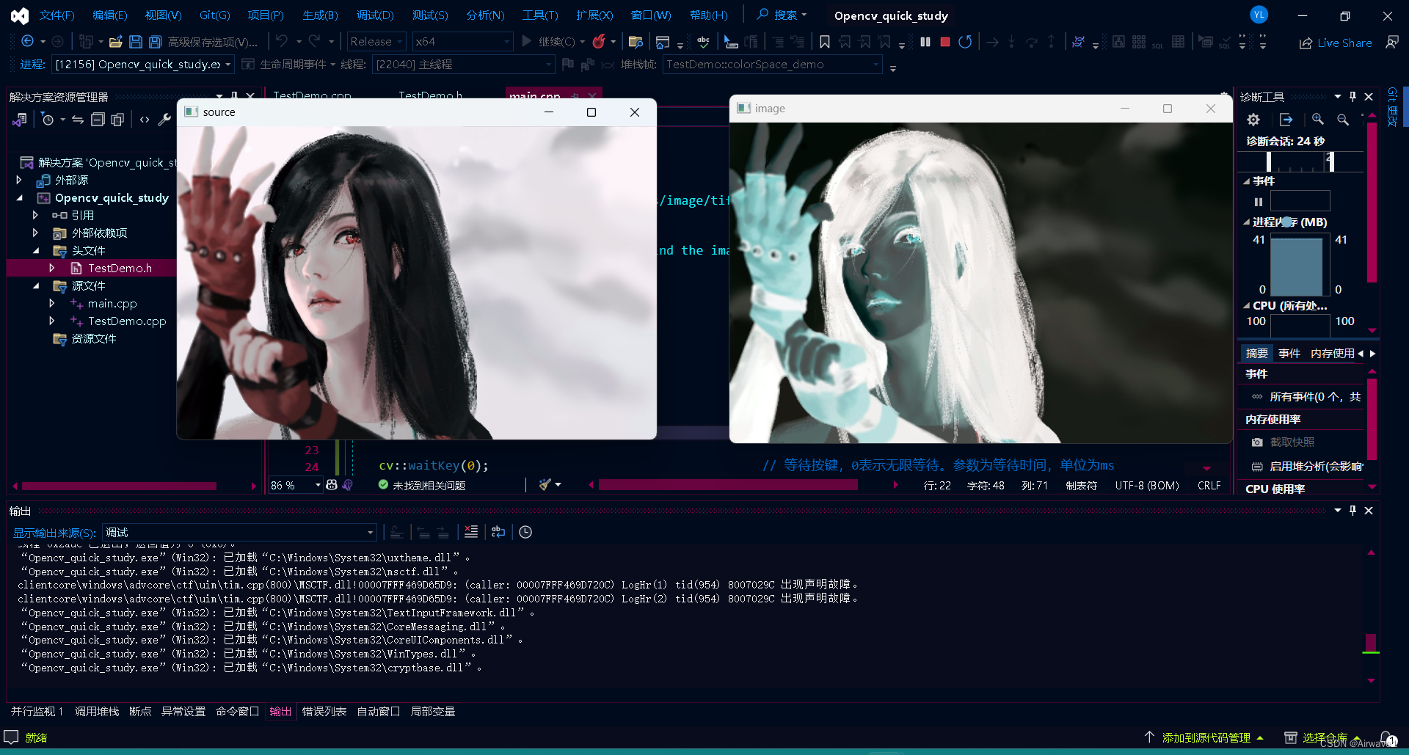Pause debugging with Break All icon
1409x755 pixels.
[x=925, y=42]
